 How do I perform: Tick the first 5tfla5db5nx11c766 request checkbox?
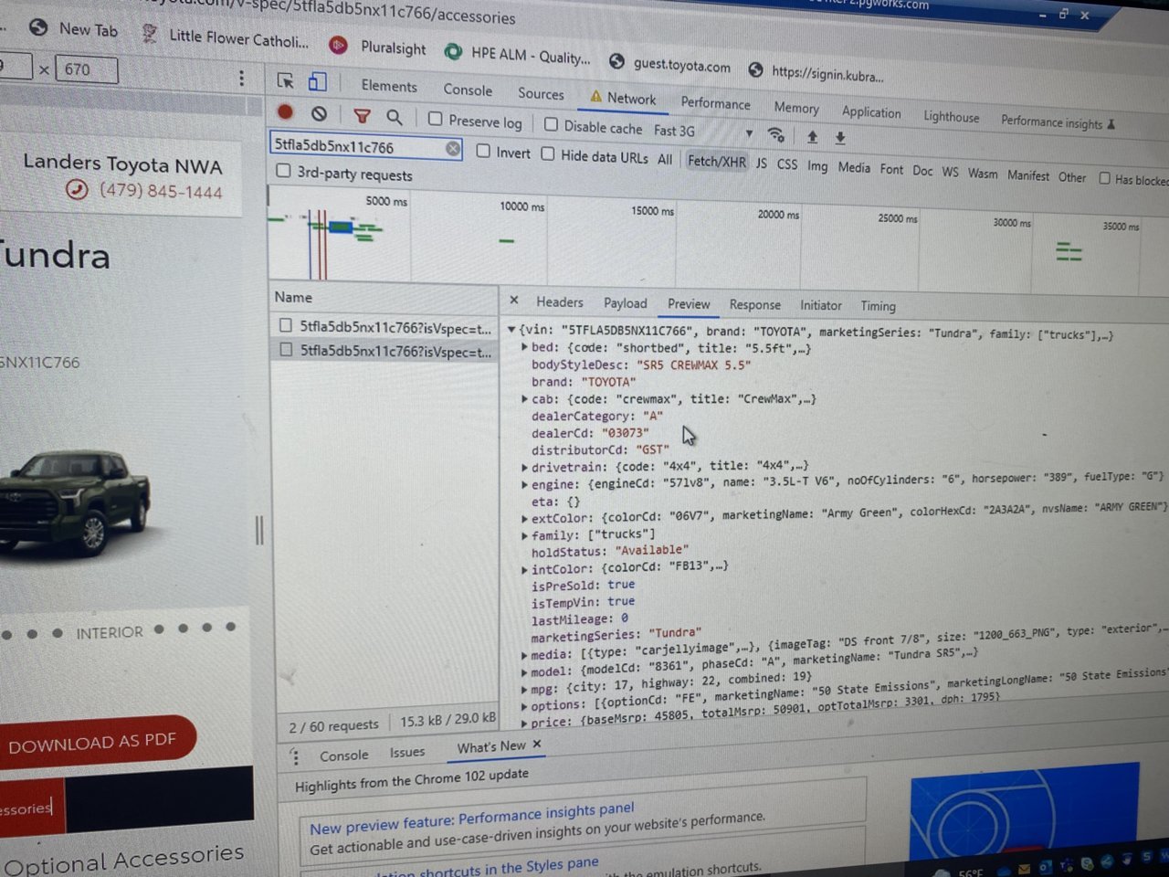point(286,325)
